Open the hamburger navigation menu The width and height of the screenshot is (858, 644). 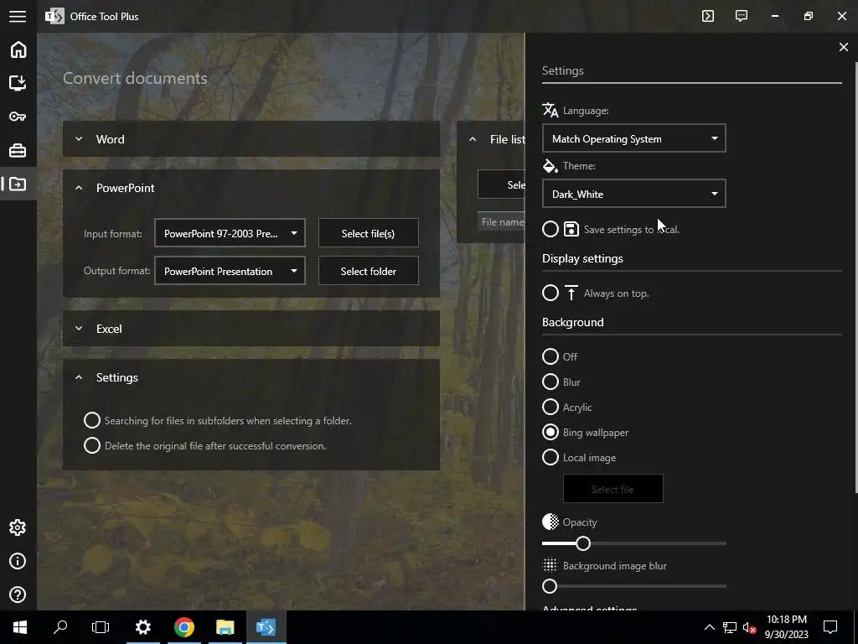(x=18, y=17)
